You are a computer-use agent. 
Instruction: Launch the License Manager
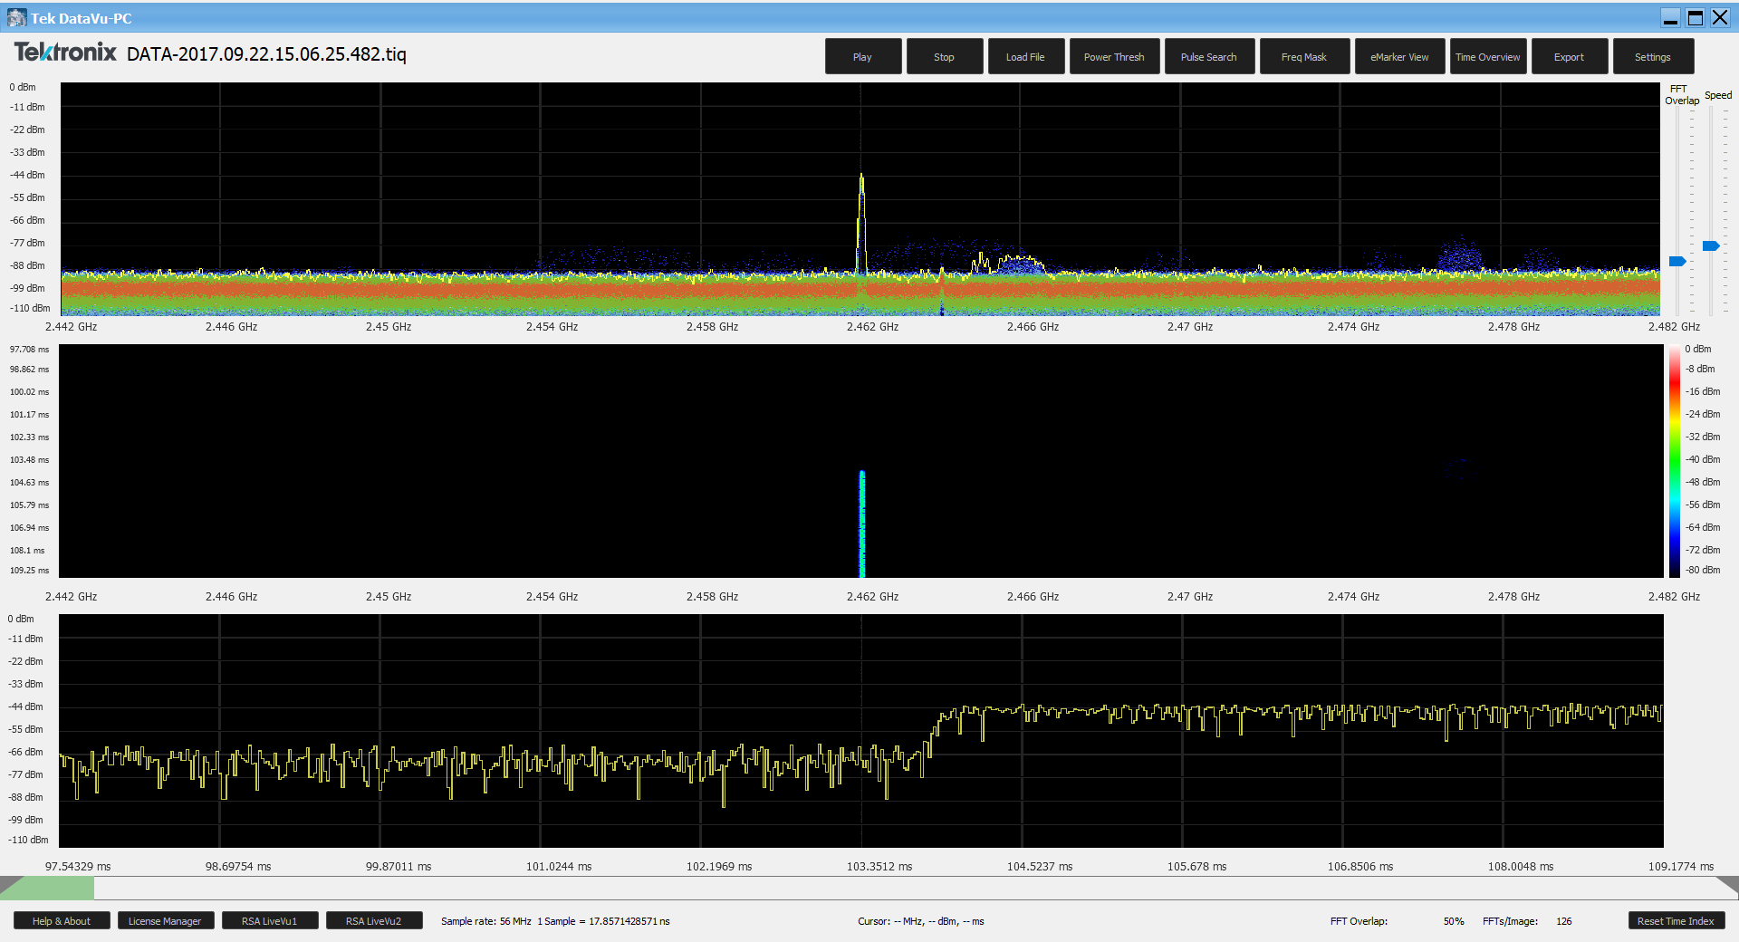[x=165, y=920]
